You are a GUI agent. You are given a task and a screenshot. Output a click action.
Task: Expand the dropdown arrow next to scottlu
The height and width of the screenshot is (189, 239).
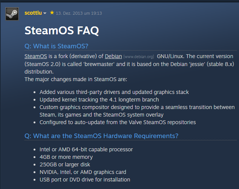[x=45, y=13]
